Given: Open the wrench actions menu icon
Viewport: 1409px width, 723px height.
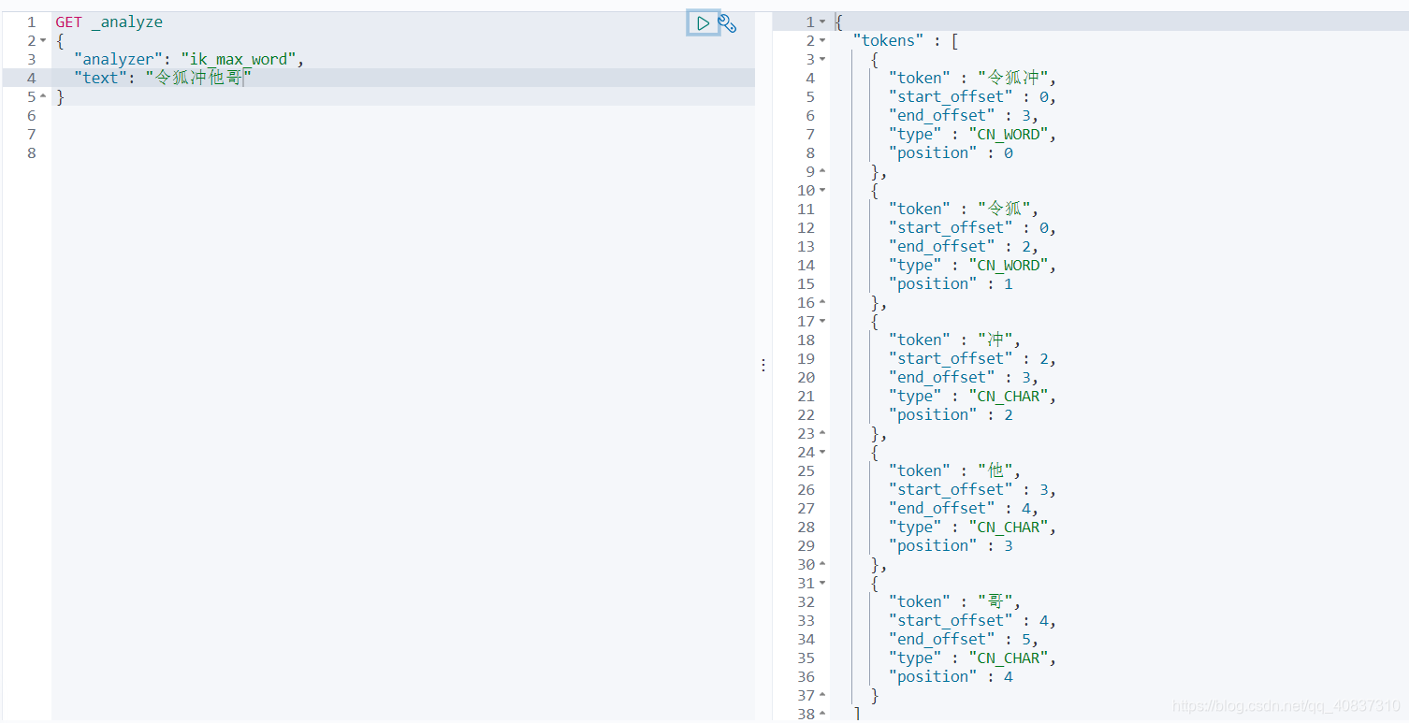Looking at the screenshot, I should 727,23.
